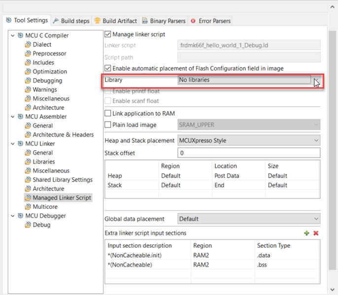Collapse the MCU C Compiler tree node
Image resolution: width=338 pixels, height=295 pixels.
click(12, 35)
